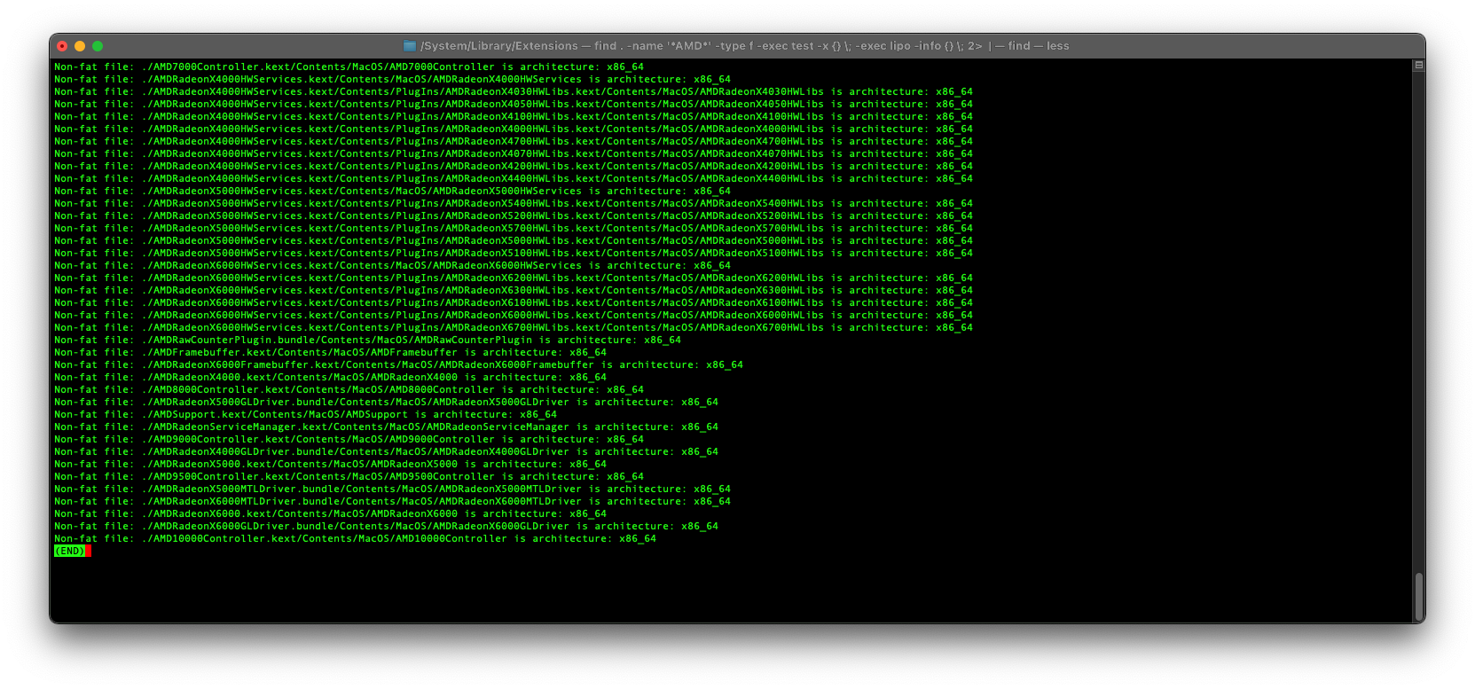Click the MacOS/AMDRadeonX5000HWServices line
The width and height of the screenshot is (1475, 689).
click(392, 191)
